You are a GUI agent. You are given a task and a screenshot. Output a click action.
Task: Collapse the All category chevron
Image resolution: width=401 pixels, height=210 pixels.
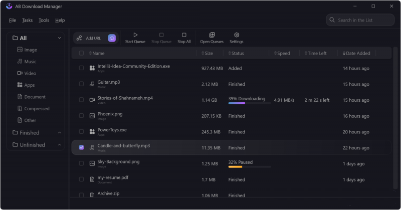(x=60, y=38)
